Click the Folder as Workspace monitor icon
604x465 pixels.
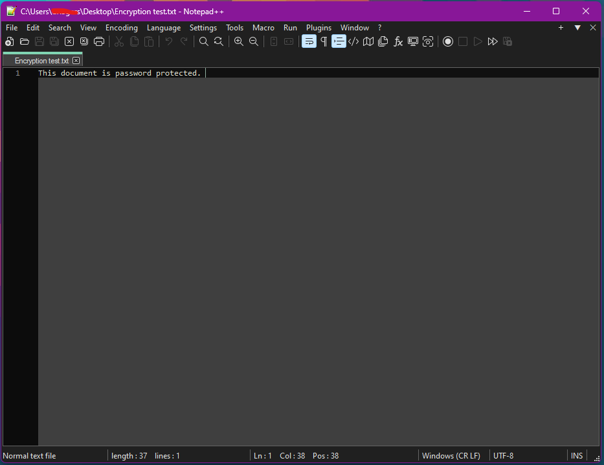pyautogui.click(x=413, y=41)
